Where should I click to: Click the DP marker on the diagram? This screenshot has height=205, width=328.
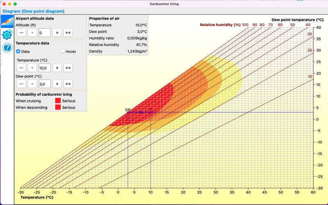tap(128, 112)
